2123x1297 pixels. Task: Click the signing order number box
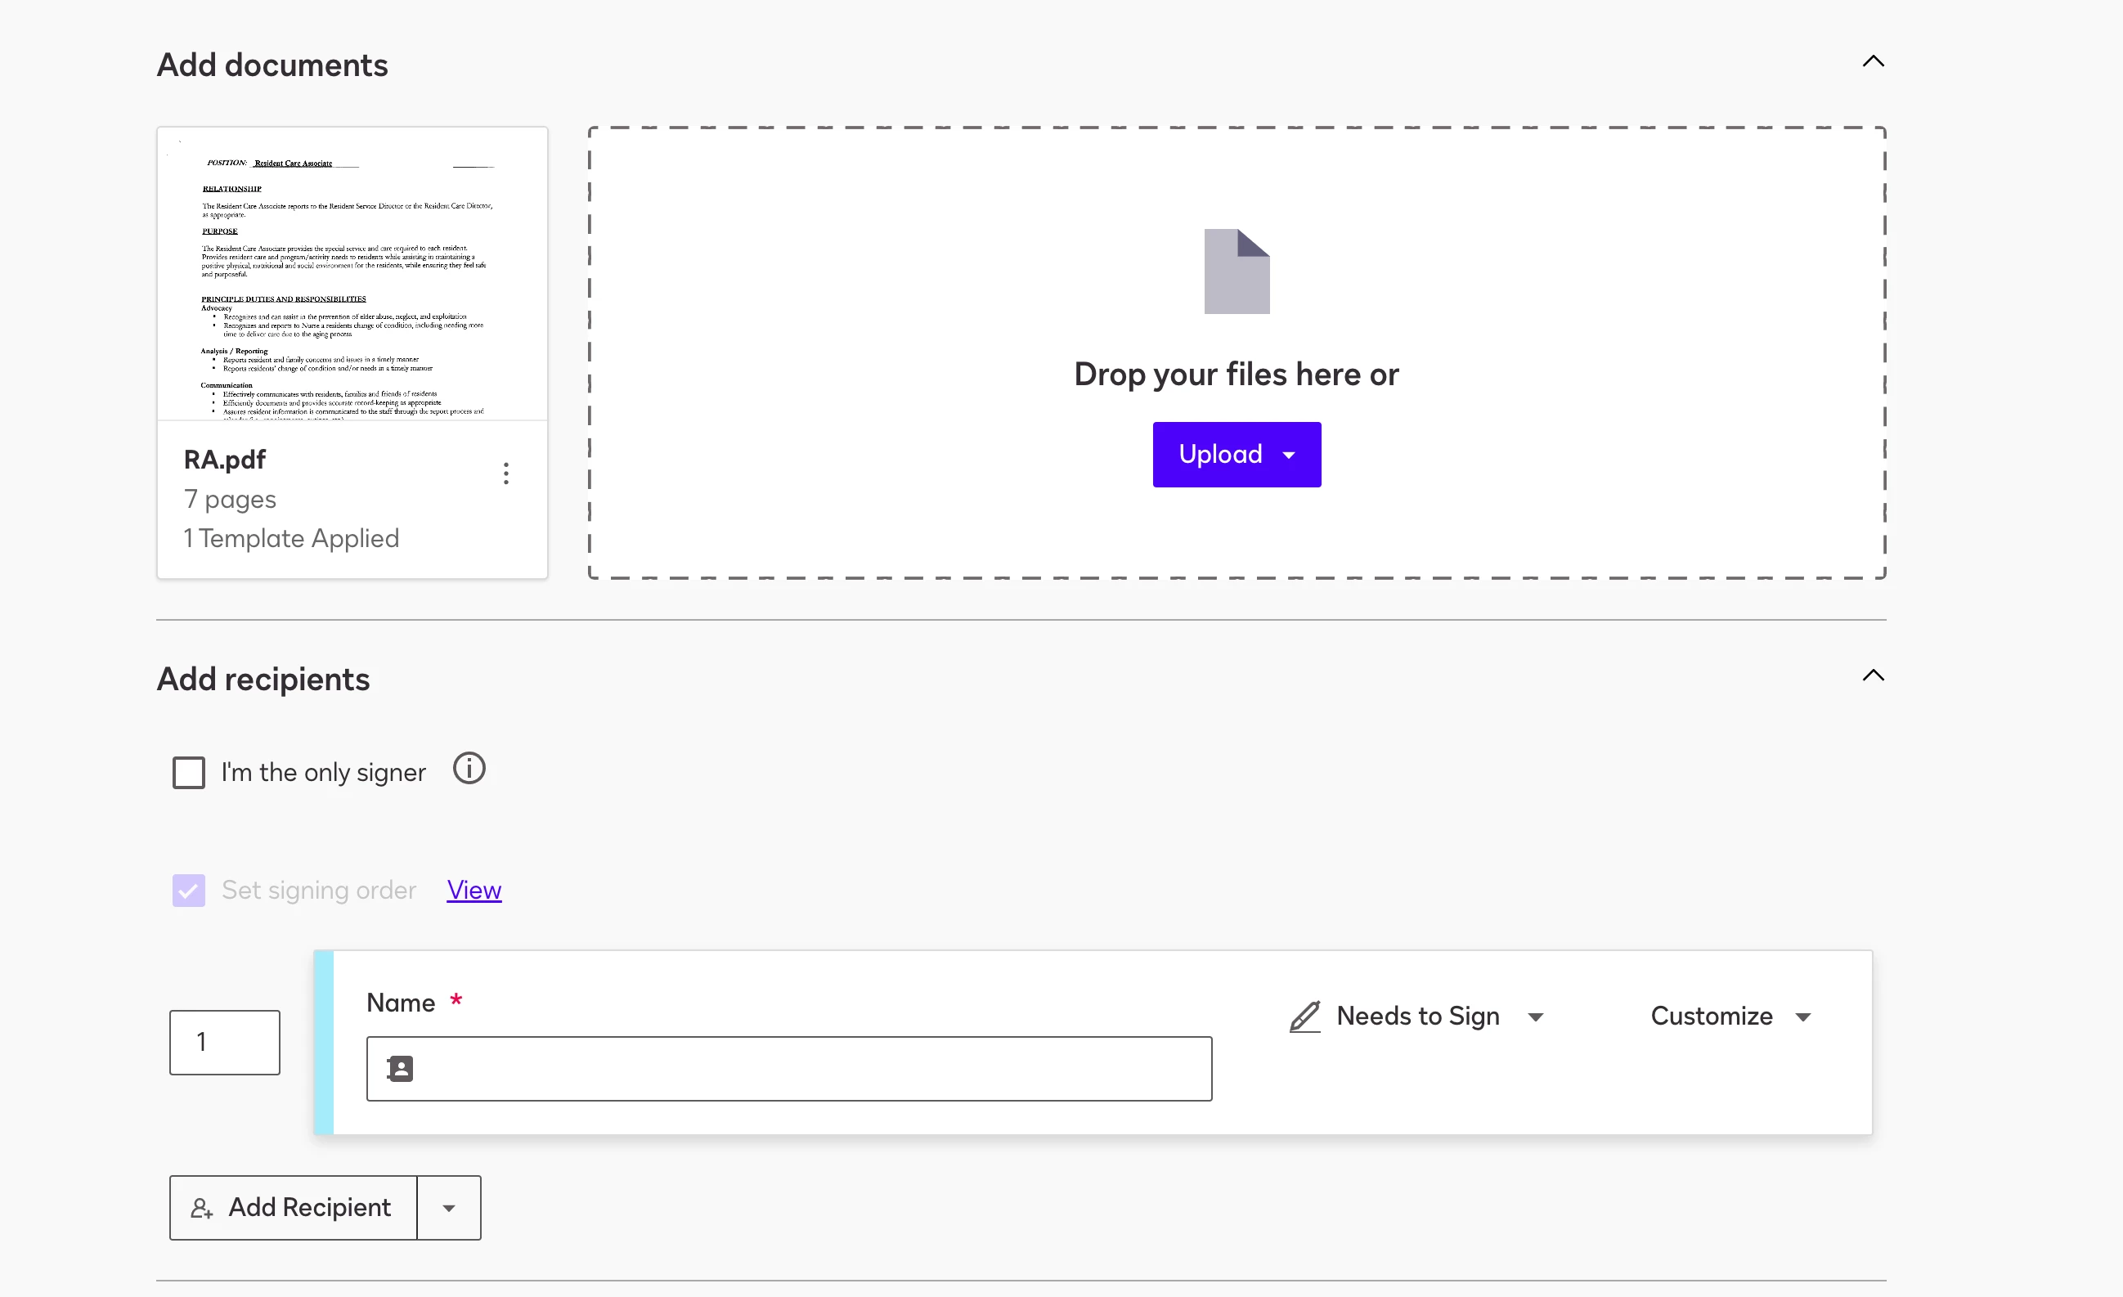point(225,1043)
